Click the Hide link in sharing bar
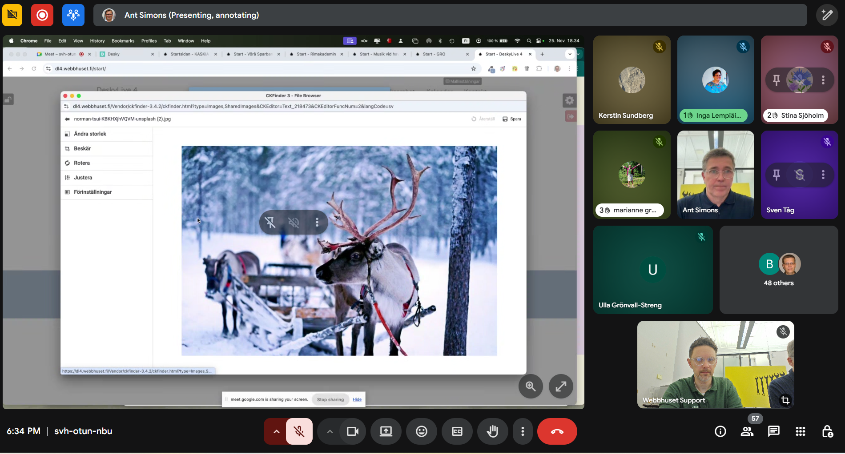The height and width of the screenshot is (454, 845). click(357, 399)
